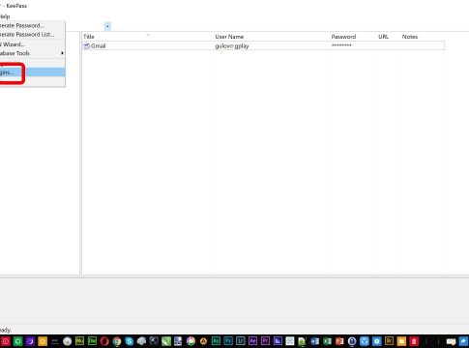Select the Gmail entry row

(263, 45)
